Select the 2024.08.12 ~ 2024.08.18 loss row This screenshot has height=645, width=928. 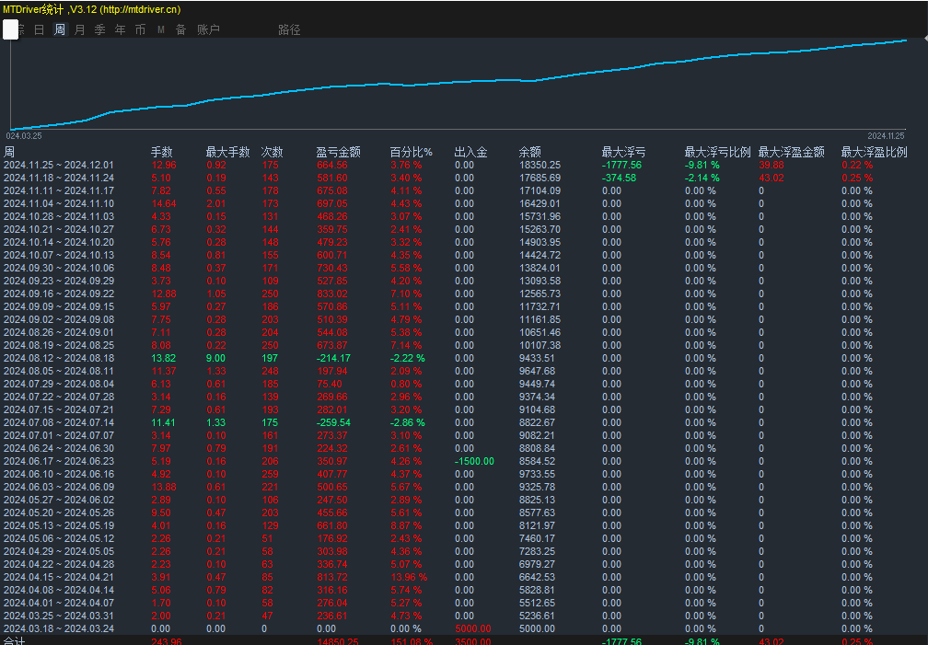tap(464, 358)
